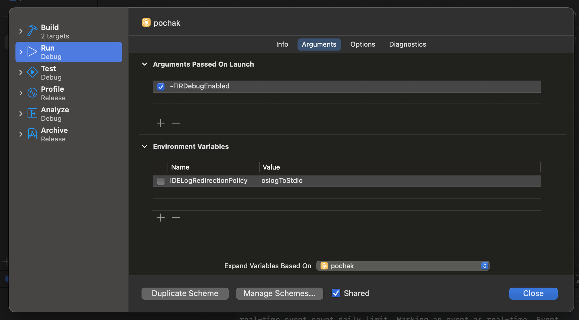Select the oslogToStdio value field
This screenshot has height=320, width=579.
[282, 181]
